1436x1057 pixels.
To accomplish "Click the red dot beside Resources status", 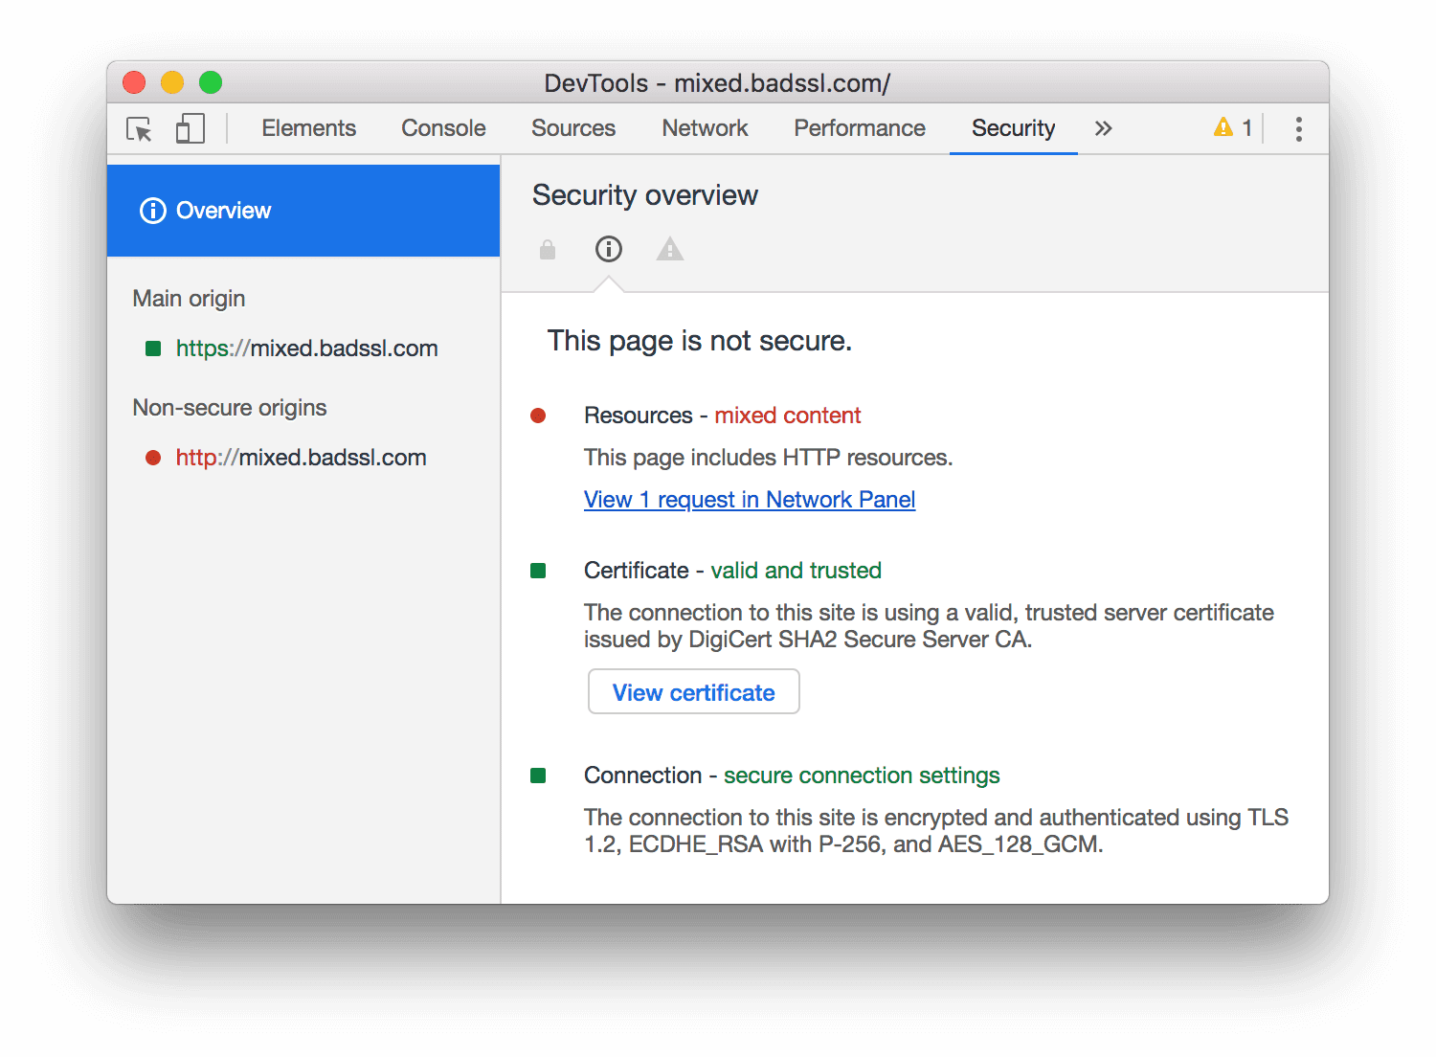I will [x=539, y=416].
